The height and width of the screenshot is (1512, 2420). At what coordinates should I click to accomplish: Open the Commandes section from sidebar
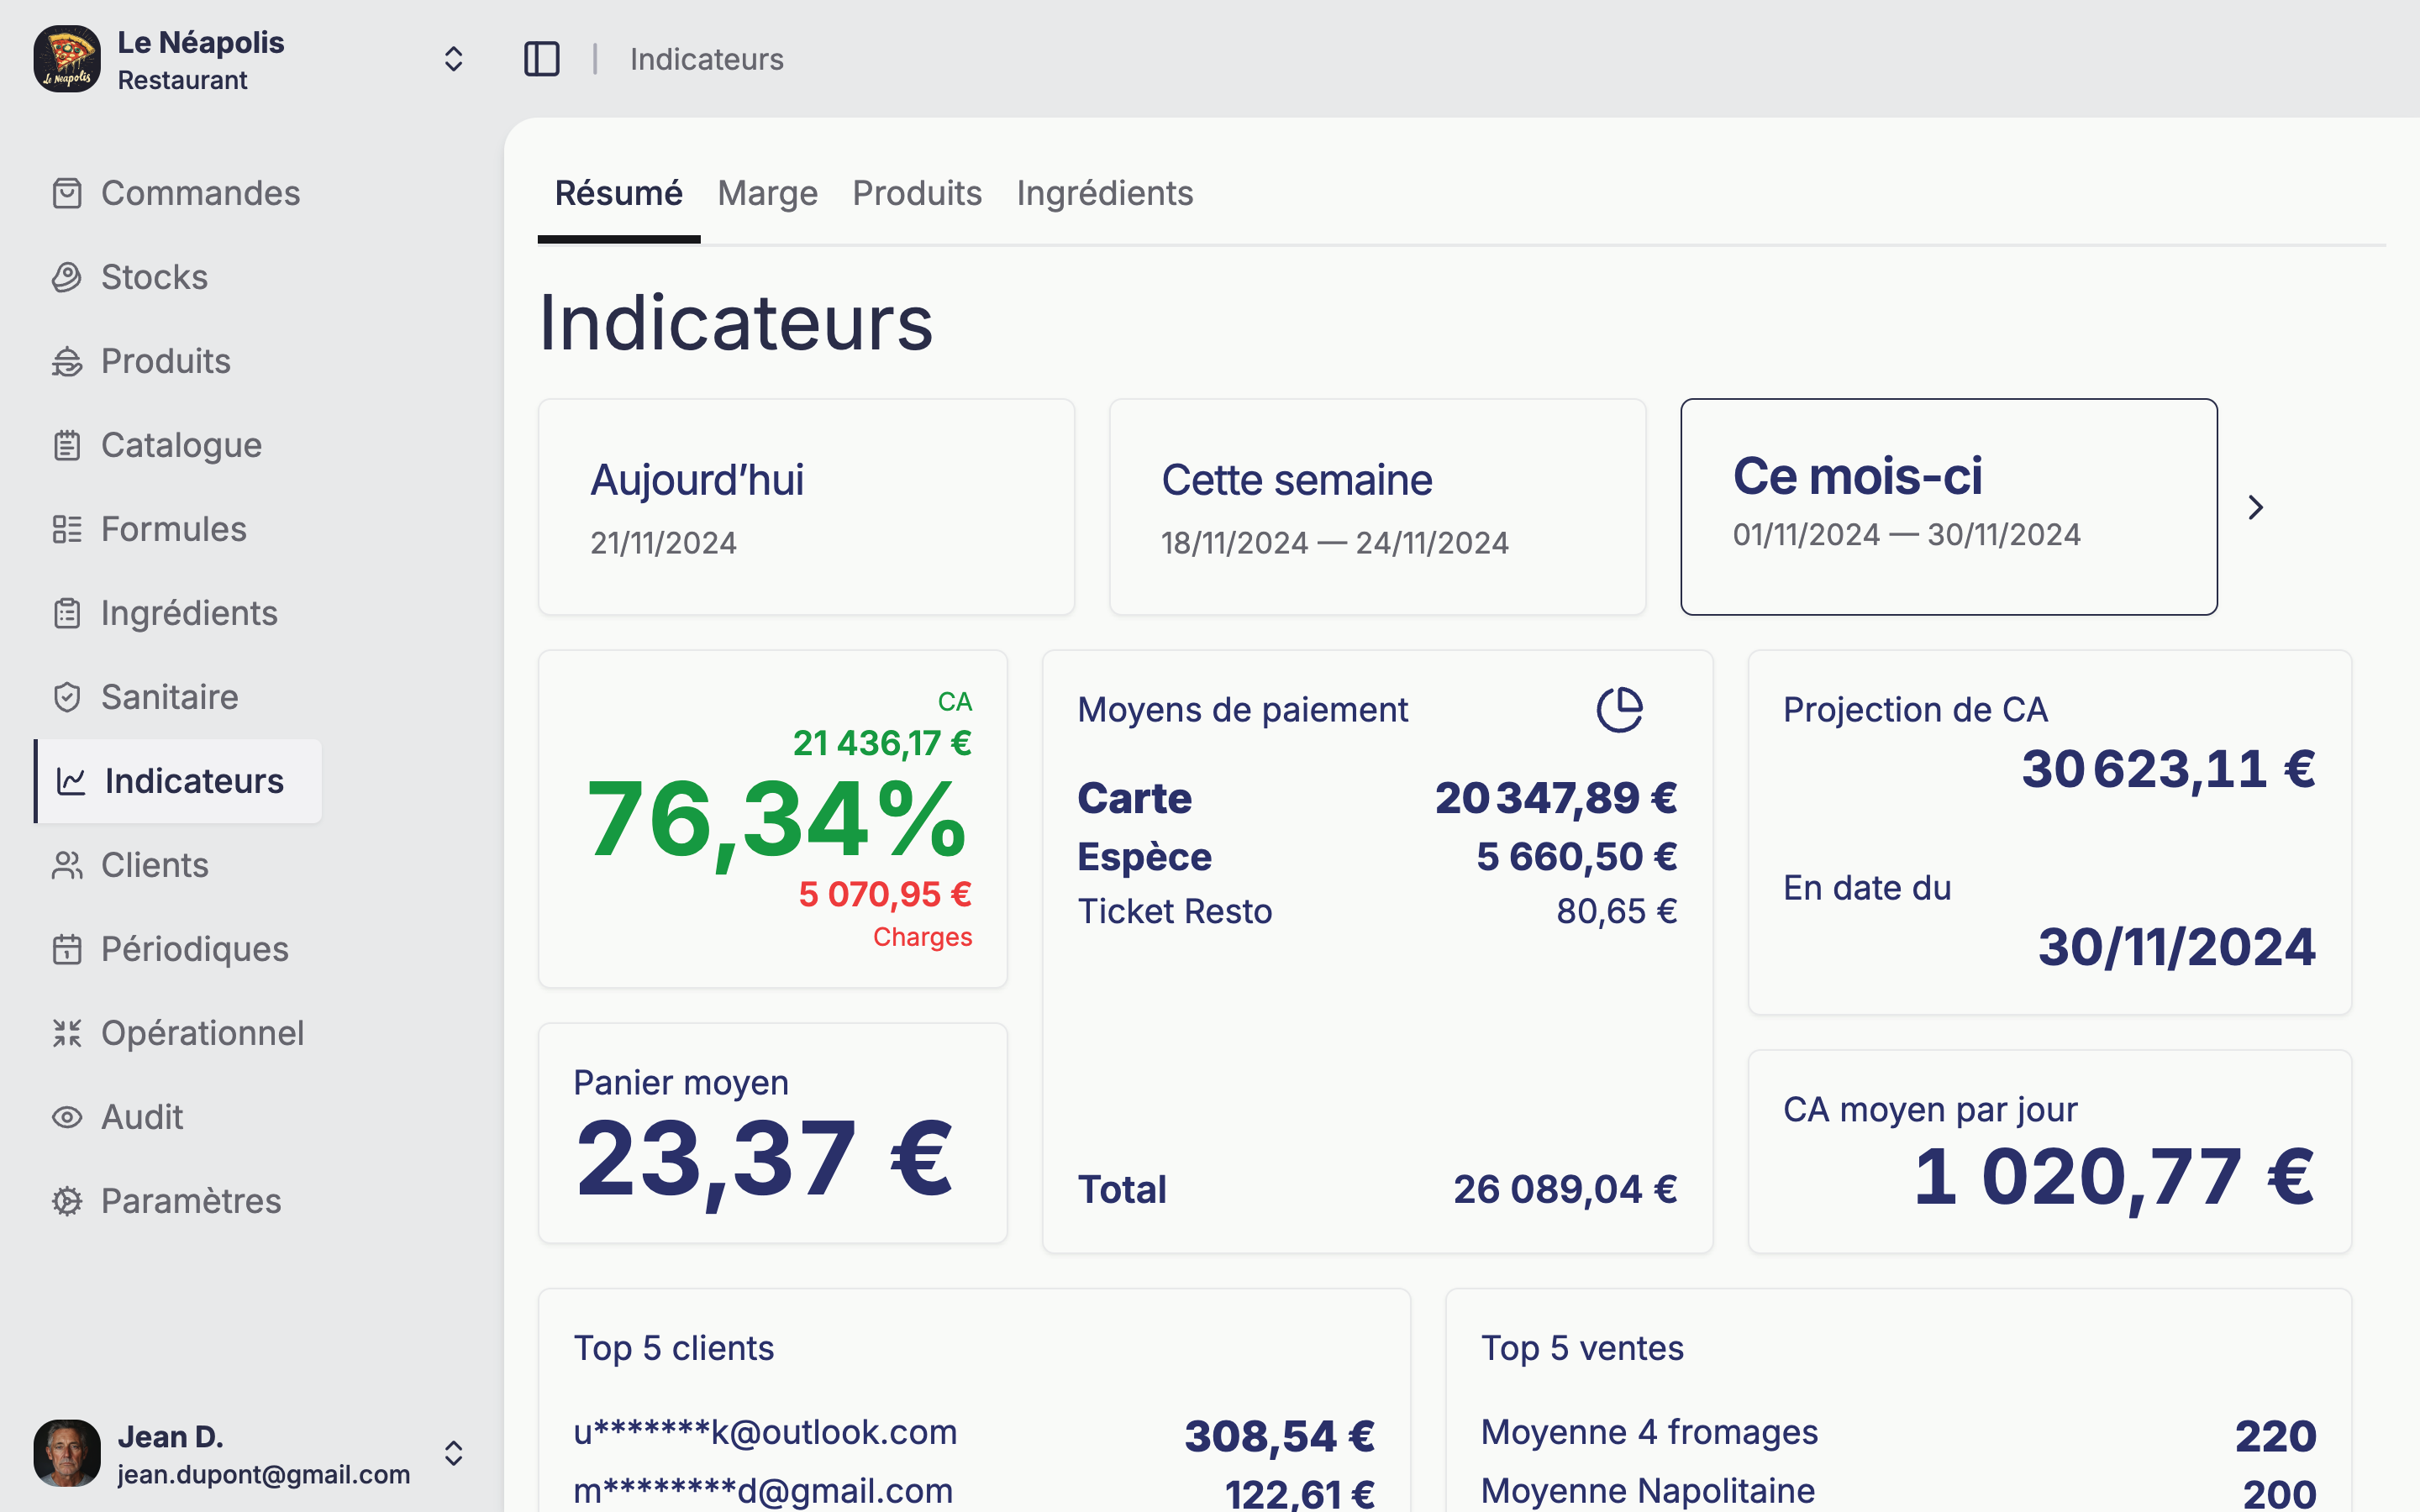200,193
